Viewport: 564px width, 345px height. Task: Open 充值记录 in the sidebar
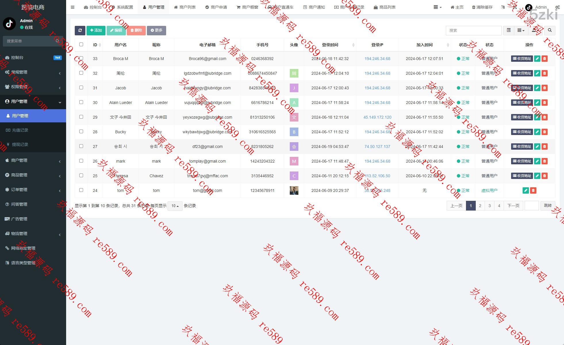(20, 130)
